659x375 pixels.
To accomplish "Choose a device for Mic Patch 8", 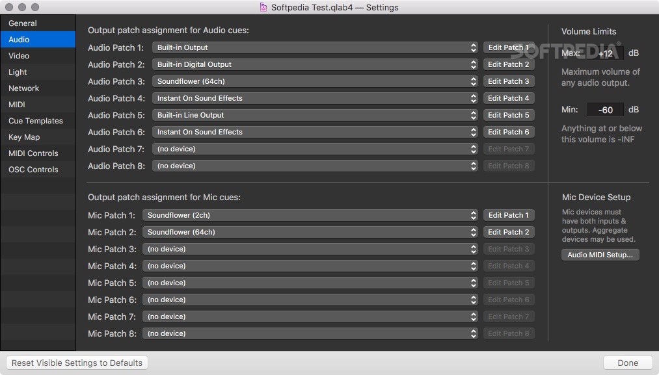I will pyautogui.click(x=310, y=333).
